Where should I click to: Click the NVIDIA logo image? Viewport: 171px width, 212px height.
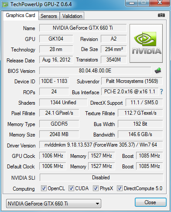point(146,43)
